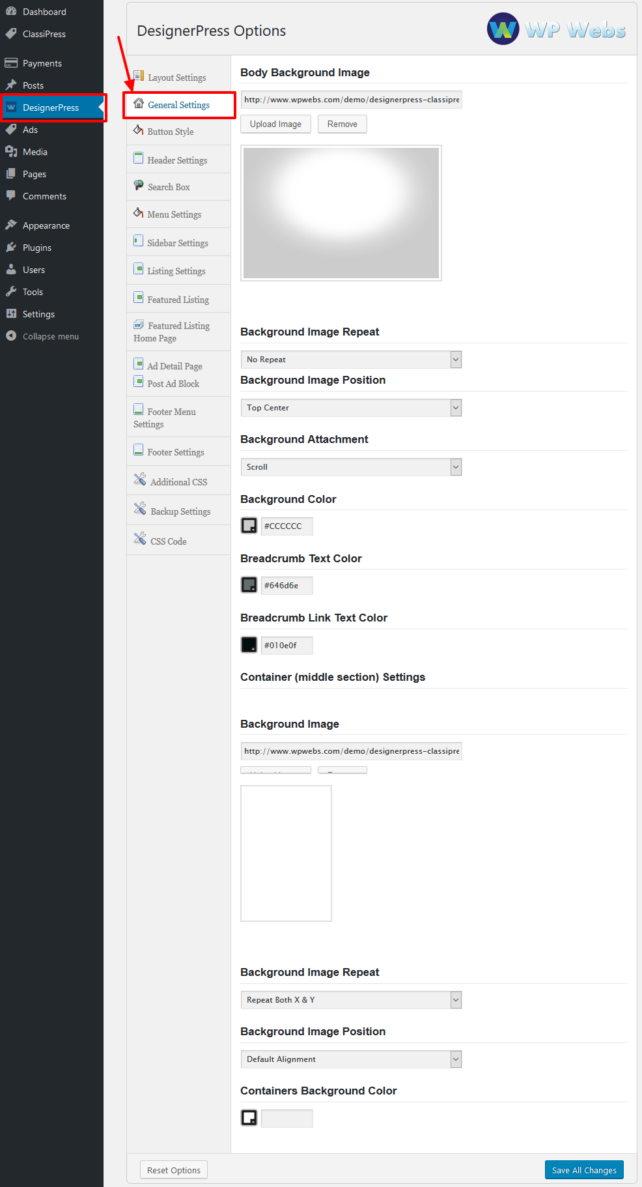The height and width of the screenshot is (1187, 642).
Task: Click the Layout Settings icon
Action: (x=139, y=76)
